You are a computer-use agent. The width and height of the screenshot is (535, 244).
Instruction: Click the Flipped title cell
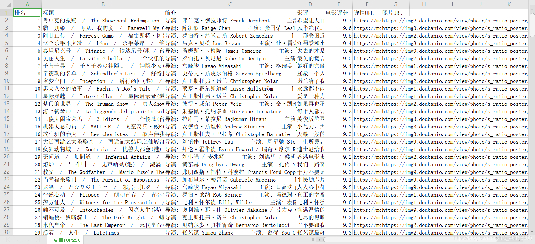(103, 195)
